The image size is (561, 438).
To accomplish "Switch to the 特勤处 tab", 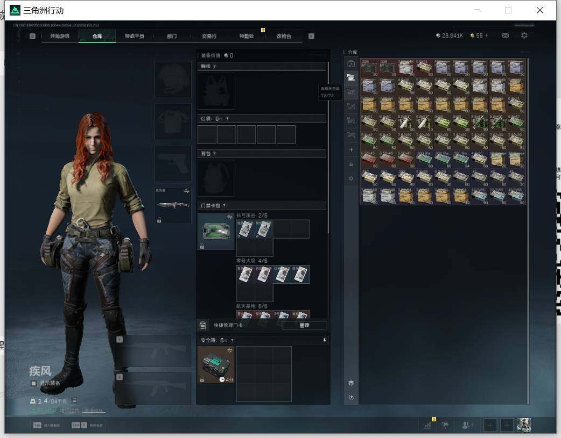I will coord(247,36).
